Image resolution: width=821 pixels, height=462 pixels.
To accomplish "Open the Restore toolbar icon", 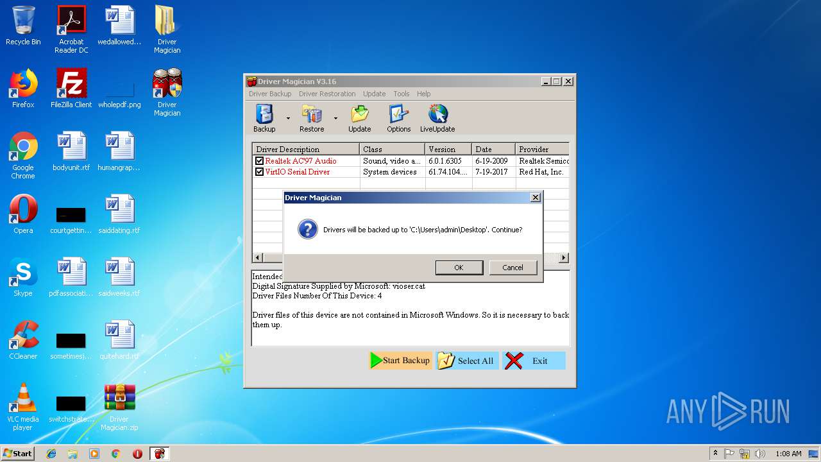I will [312, 119].
